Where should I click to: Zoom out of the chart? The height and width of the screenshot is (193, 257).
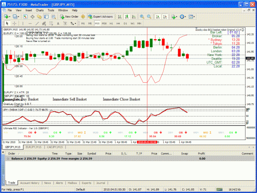pyautogui.click(x=149, y=16)
